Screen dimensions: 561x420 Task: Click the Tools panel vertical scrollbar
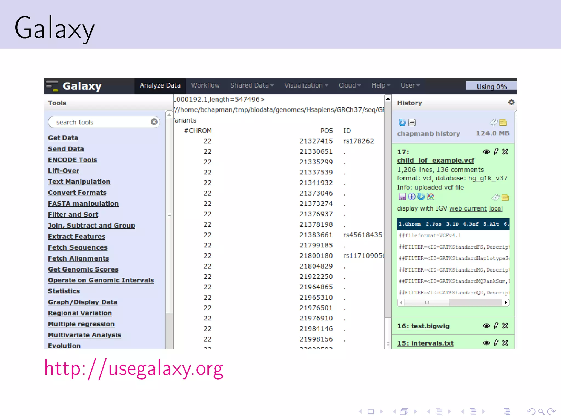[x=169, y=215]
